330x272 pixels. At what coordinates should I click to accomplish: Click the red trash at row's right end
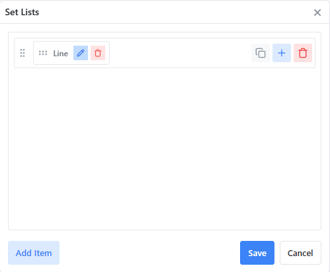click(303, 53)
